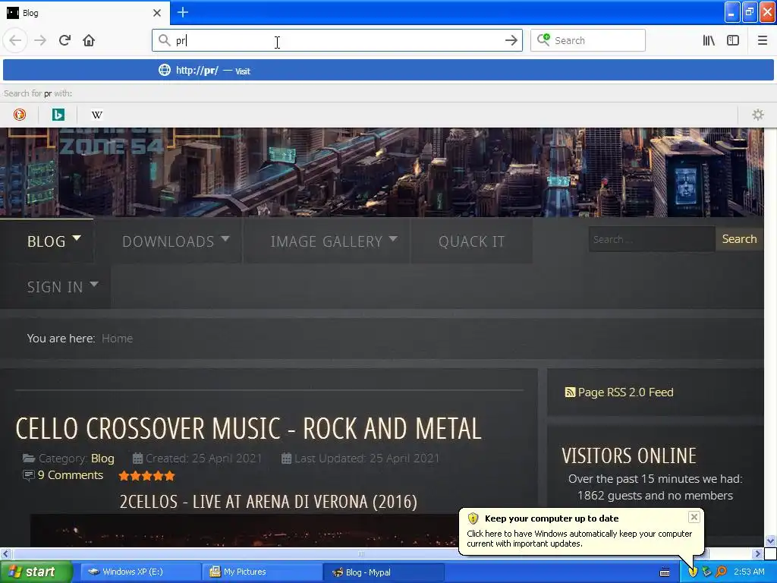Open the on-screen keyboard tray icon
Screen dimensions: 777x583
pyautogui.click(x=665, y=572)
